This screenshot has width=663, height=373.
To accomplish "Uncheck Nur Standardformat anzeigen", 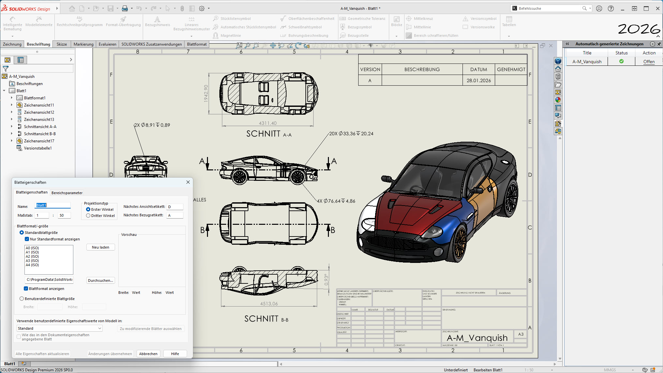I will (27, 239).
